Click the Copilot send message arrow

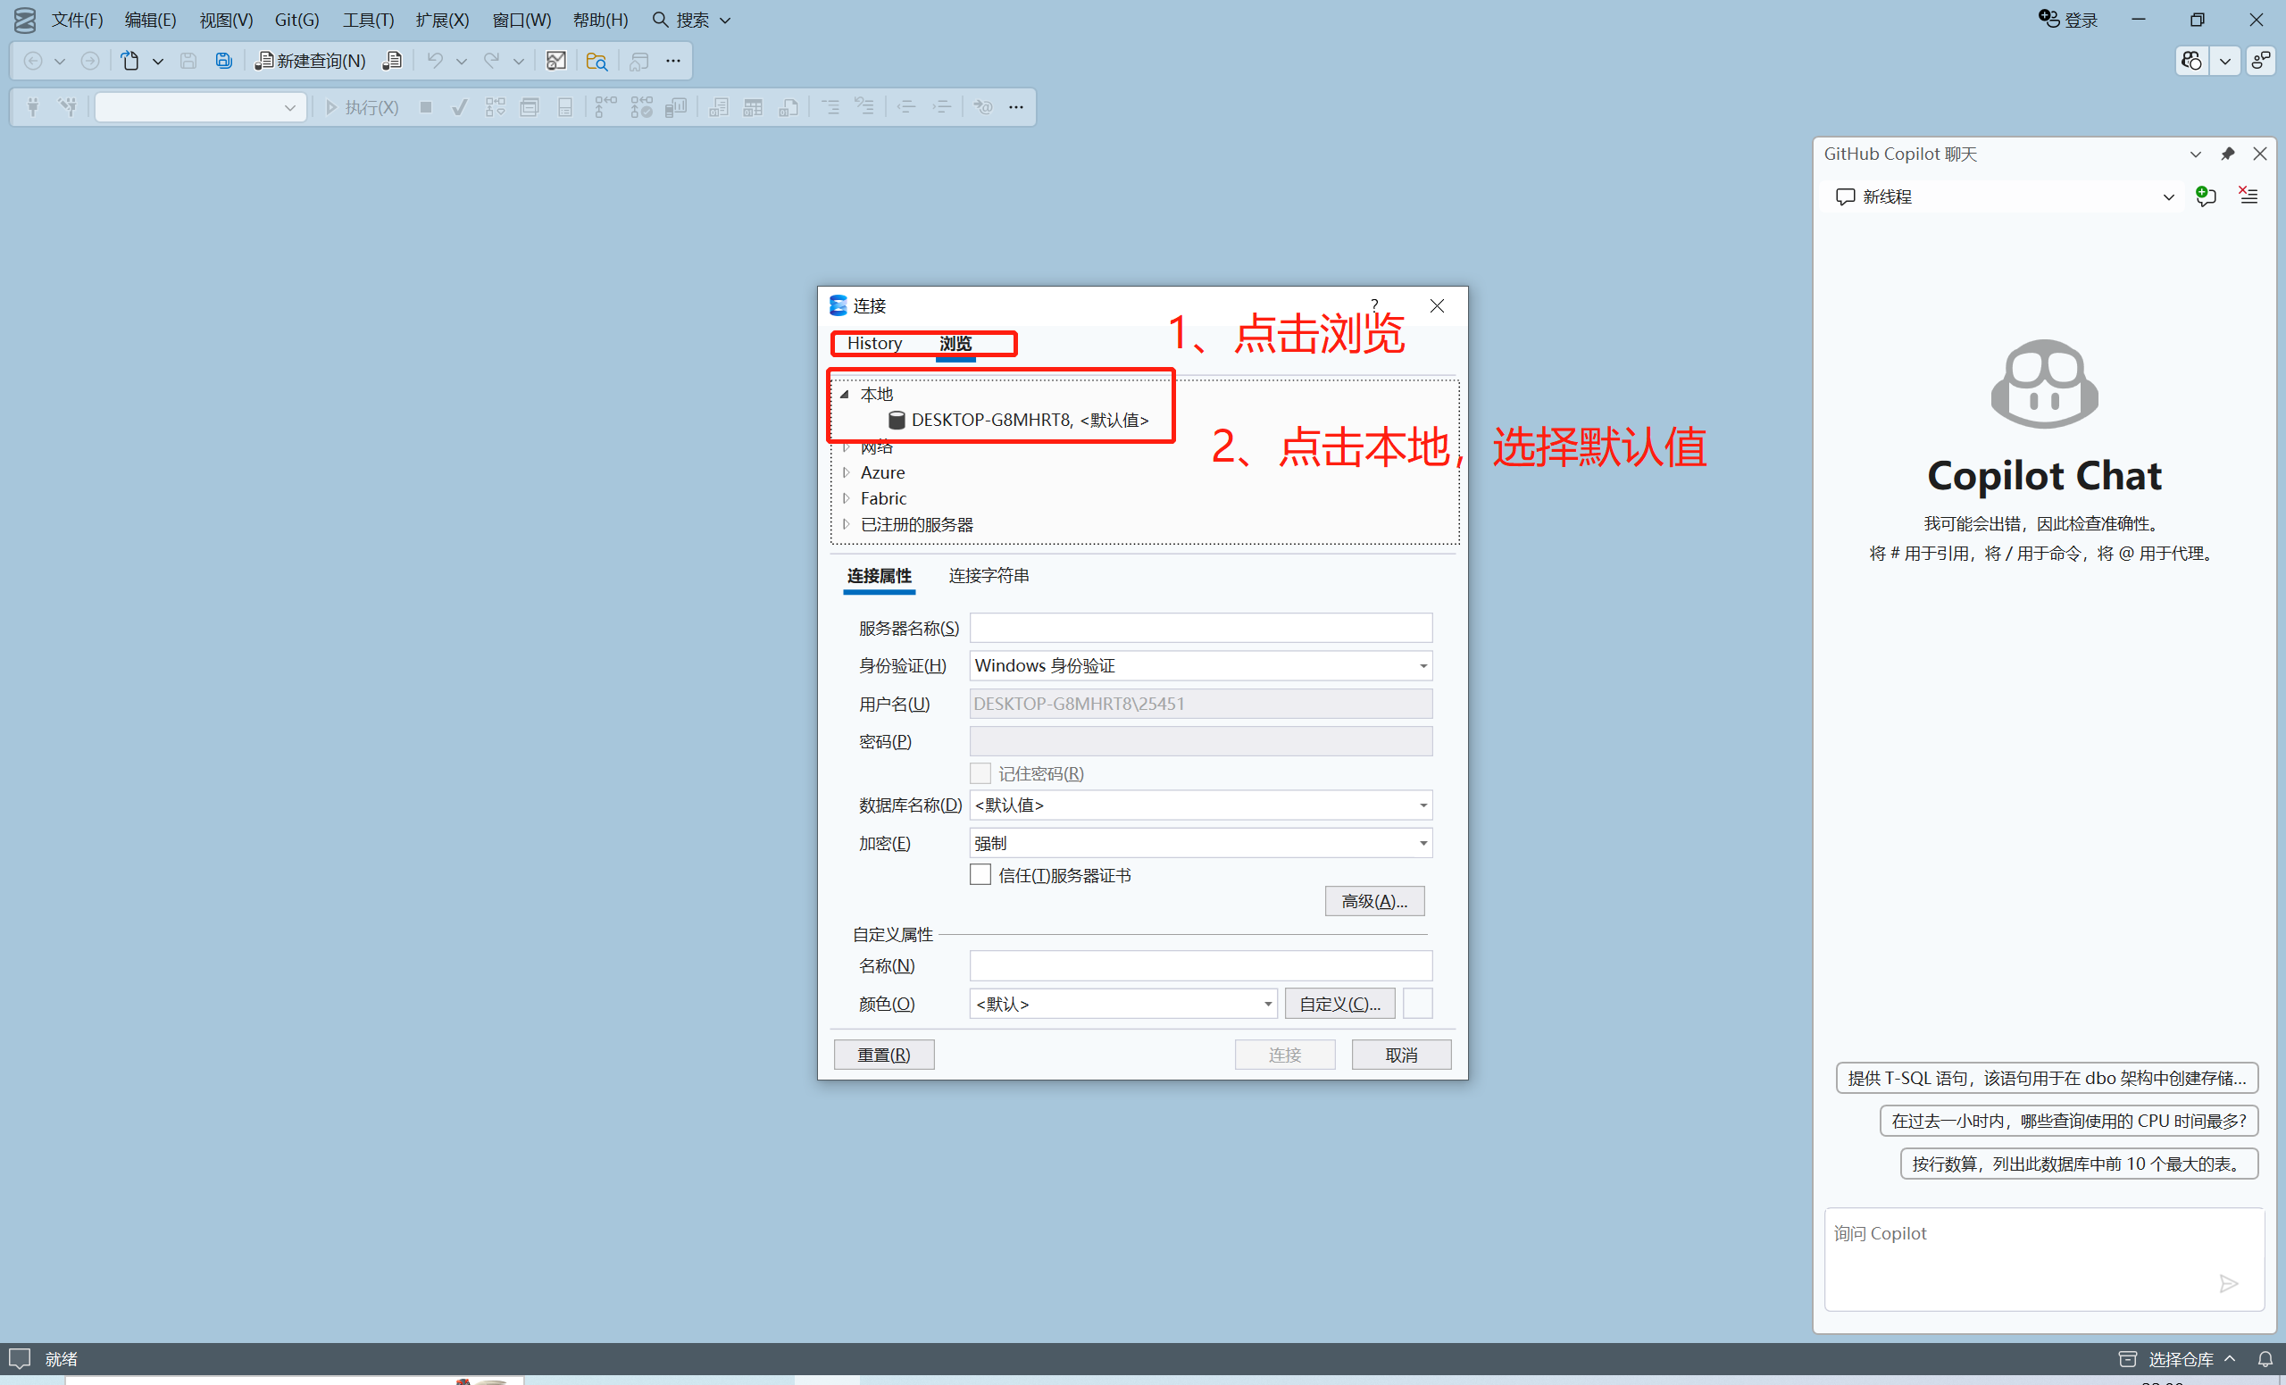2229,1283
